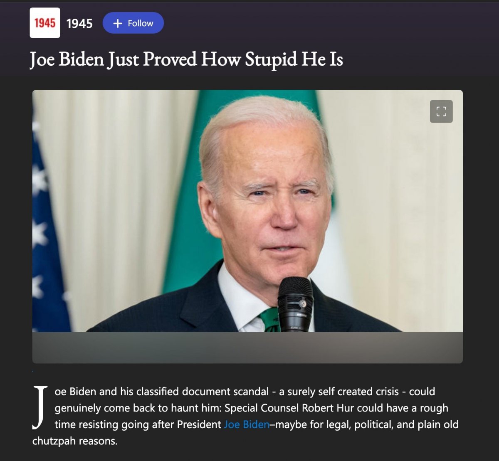Click the words 'chutzpah reasons' in the article
Viewport: 499px width, 461px height.
[75, 441]
